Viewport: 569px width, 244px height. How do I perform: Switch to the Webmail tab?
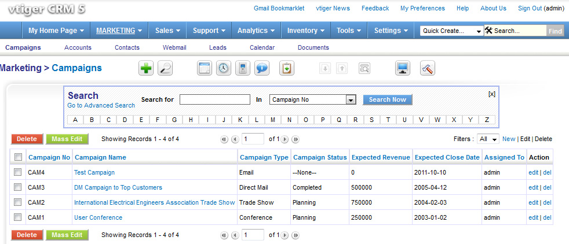click(x=174, y=47)
